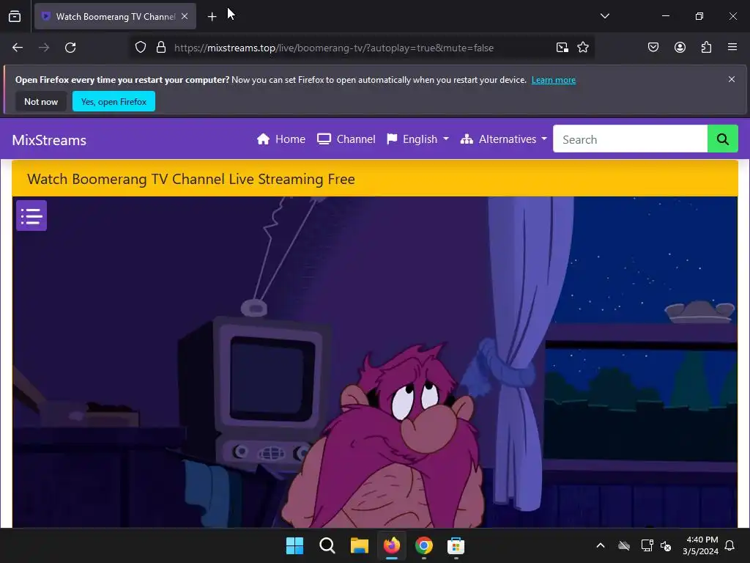Click the Boomerang video player
Image resolution: width=750 pixels, height=563 pixels.
coord(375,362)
